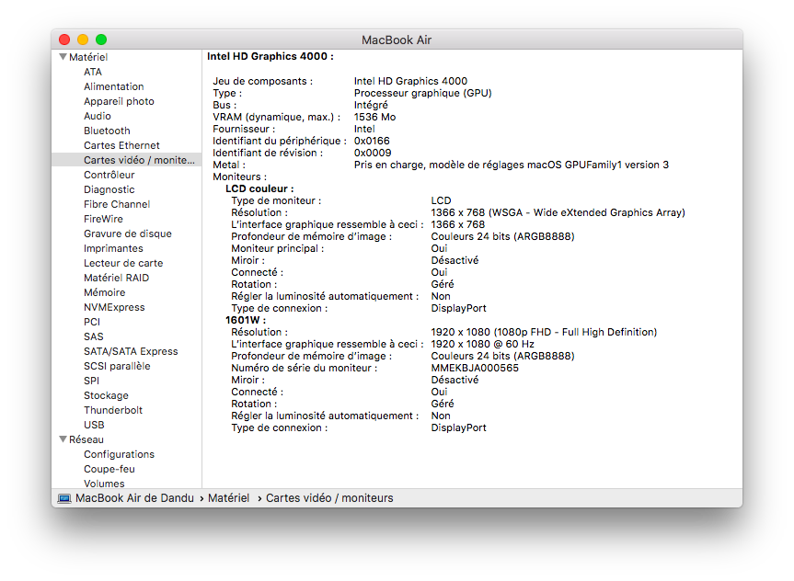The width and height of the screenshot is (794, 581).
Task: Select Alimentation in the sidebar
Action: (x=114, y=86)
